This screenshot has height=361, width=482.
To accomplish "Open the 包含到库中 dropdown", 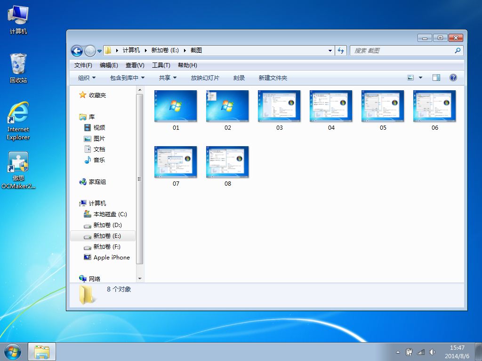I will coord(127,78).
